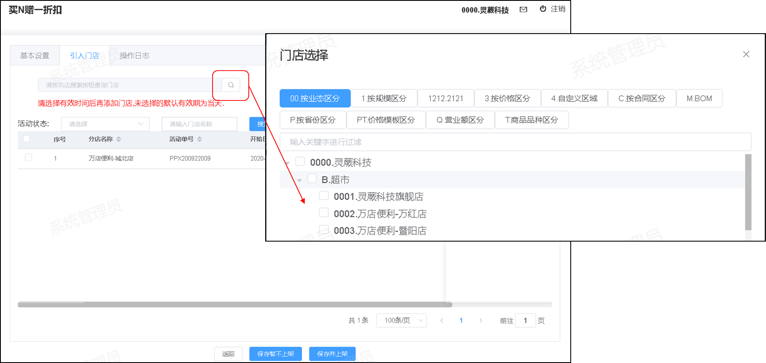
Task: Collapse the B.超市 tree node
Action: pos(299,180)
